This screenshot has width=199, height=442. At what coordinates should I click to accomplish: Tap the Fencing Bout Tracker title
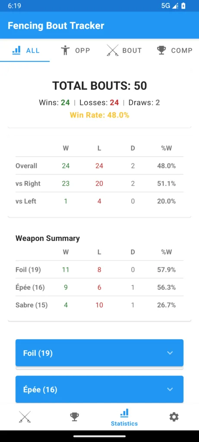pos(56,25)
